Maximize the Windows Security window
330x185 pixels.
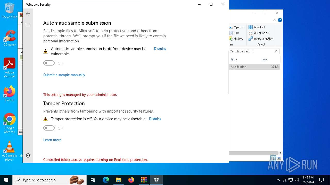pyautogui.click(x=211, y=4)
